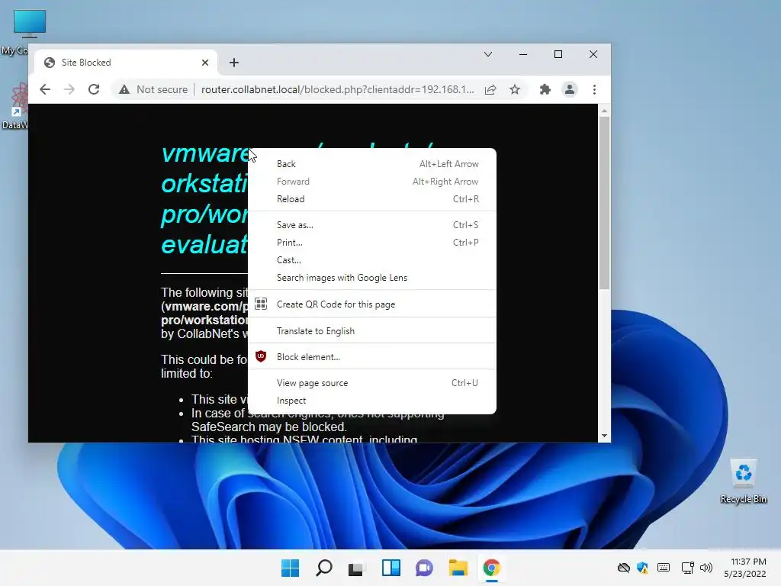Select Translate to English

[372, 331]
